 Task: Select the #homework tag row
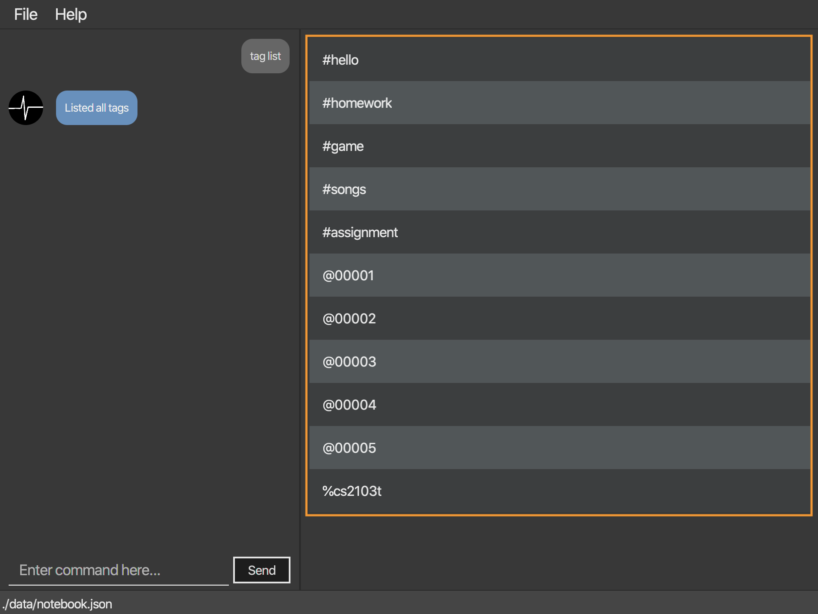[x=559, y=103]
